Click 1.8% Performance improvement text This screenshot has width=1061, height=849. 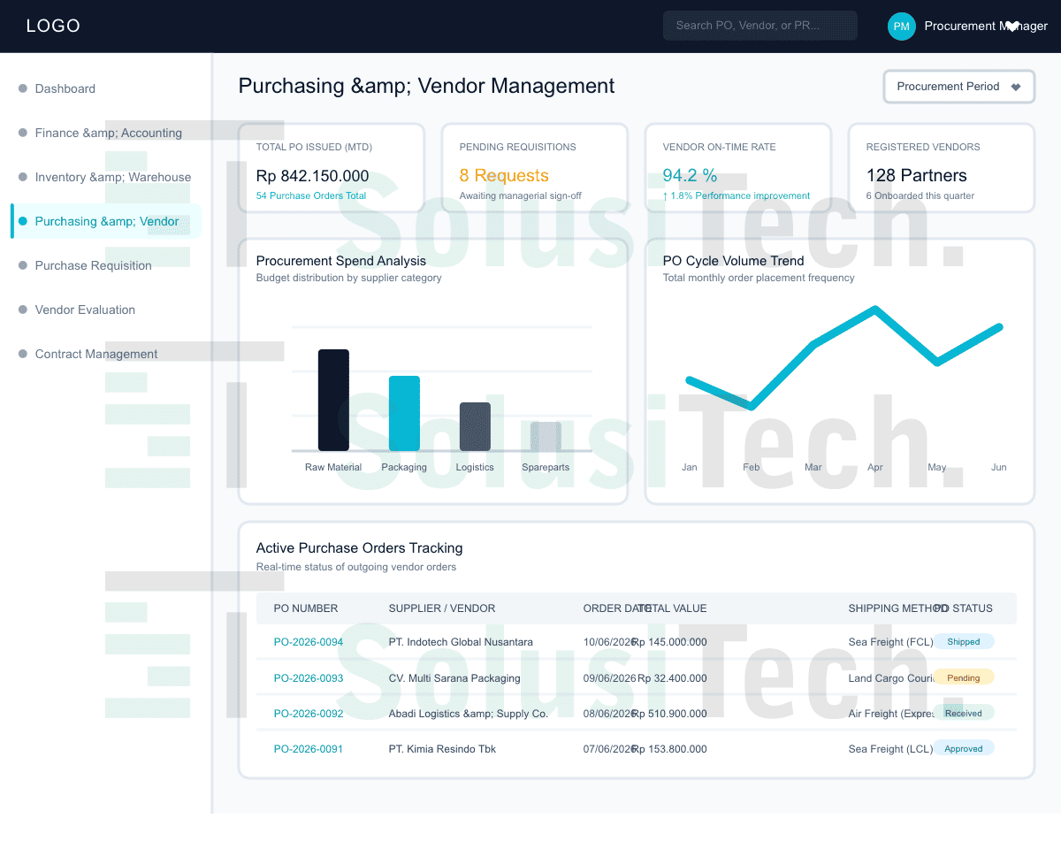point(737,195)
